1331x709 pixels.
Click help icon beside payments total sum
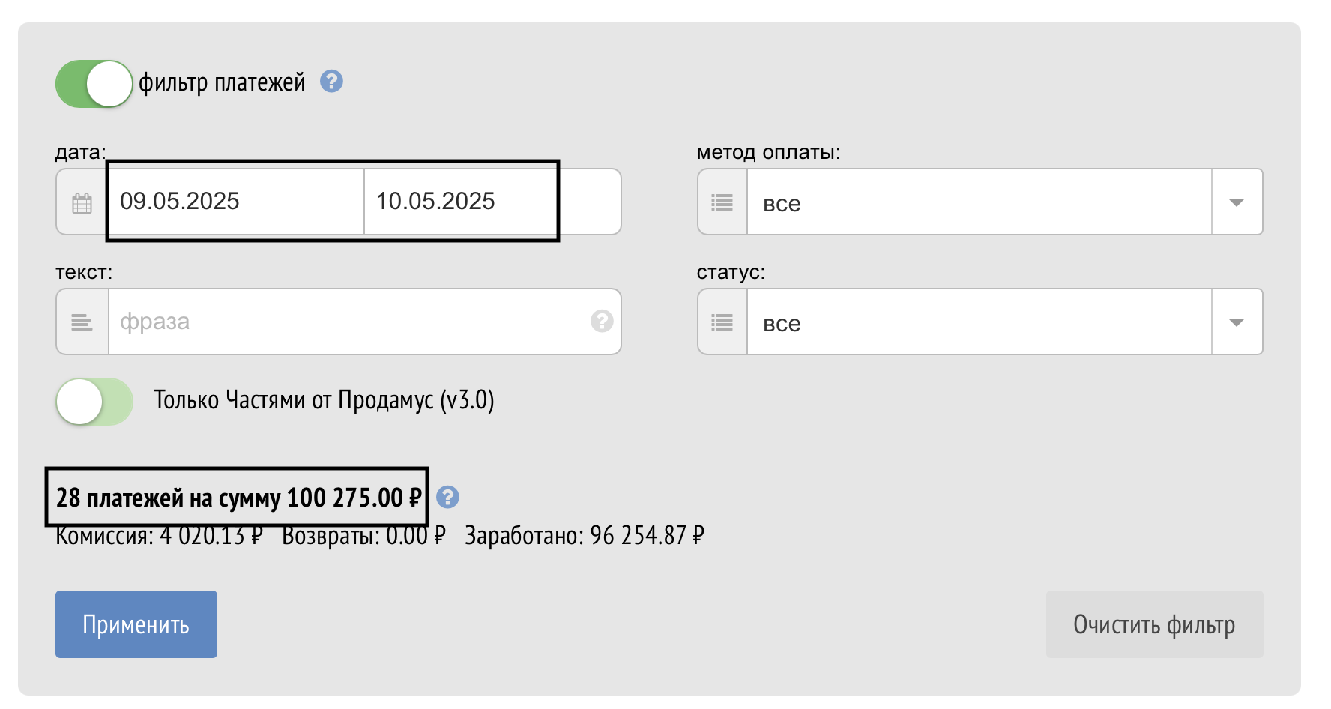[447, 497]
